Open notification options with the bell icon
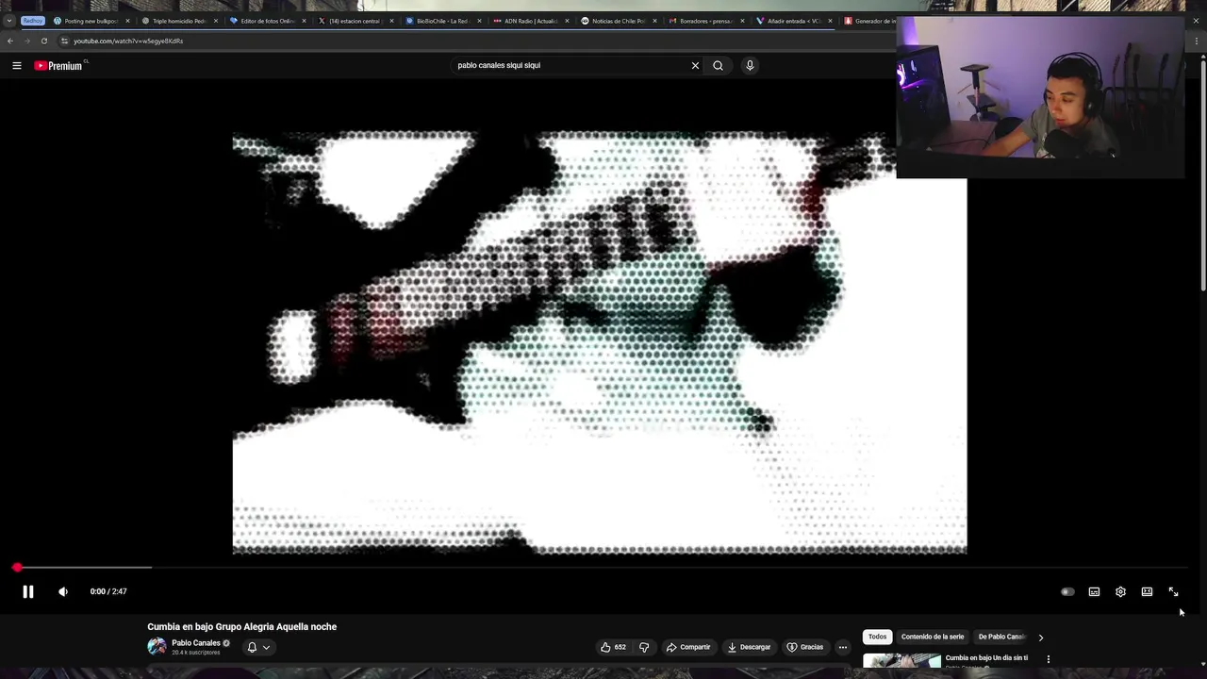The image size is (1207, 679). click(252, 647)
